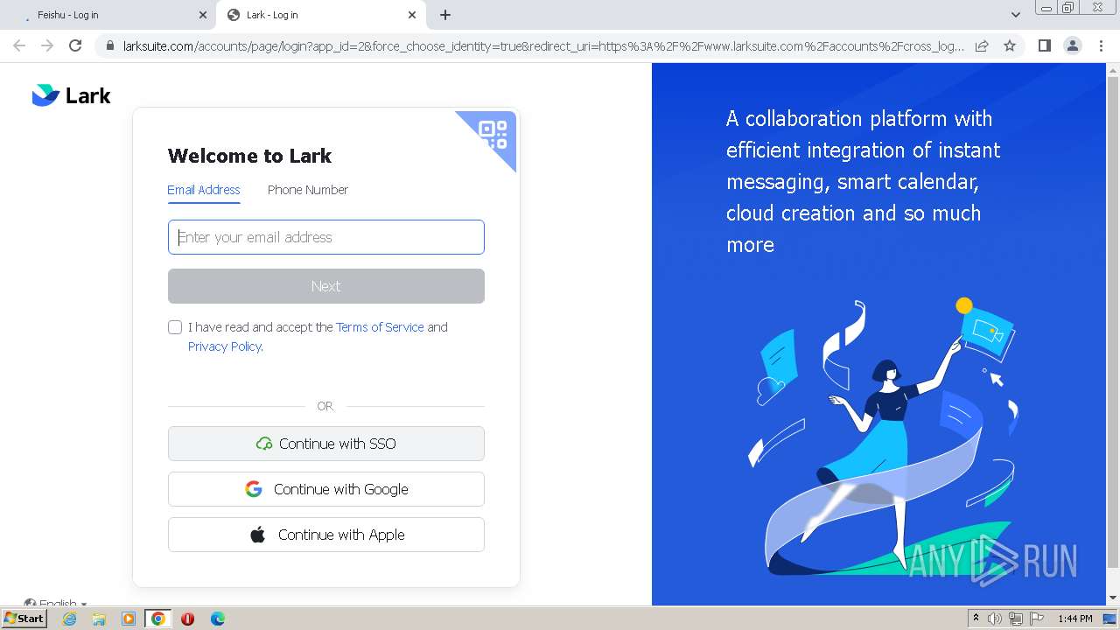Select the Email Address tab
The height and width of the screenshot is (630, 1120).
pyautogui.click(x=204, y=190)
